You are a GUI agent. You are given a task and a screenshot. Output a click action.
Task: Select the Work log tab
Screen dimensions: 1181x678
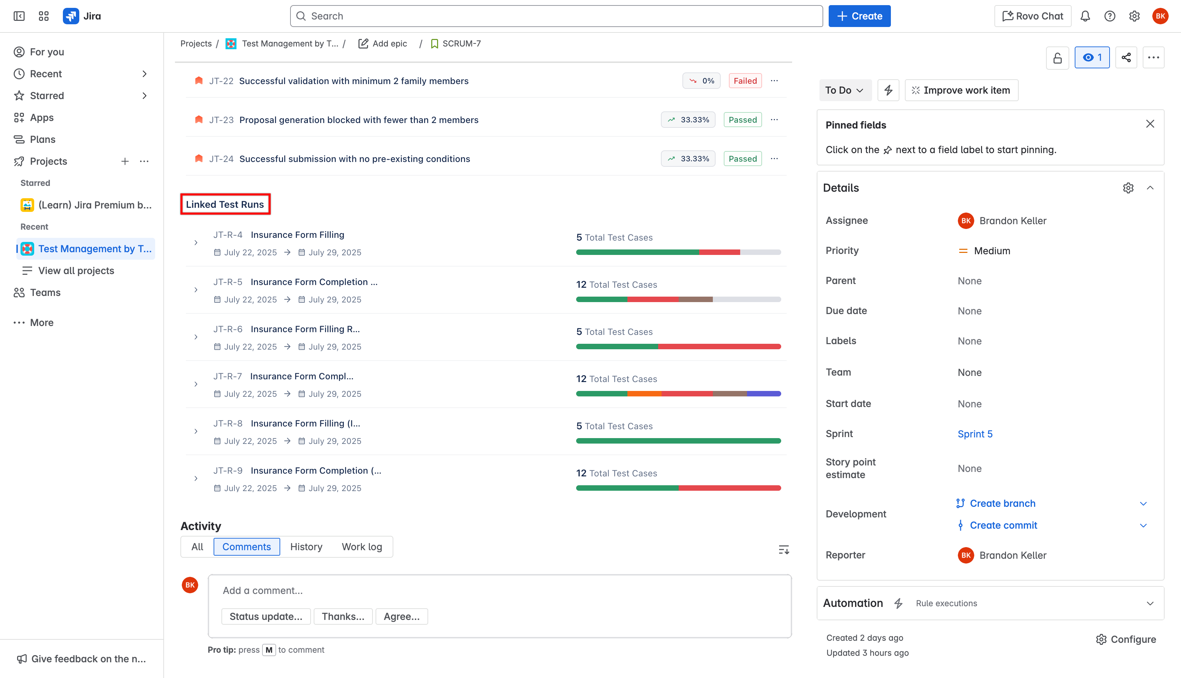click(362, 547)
